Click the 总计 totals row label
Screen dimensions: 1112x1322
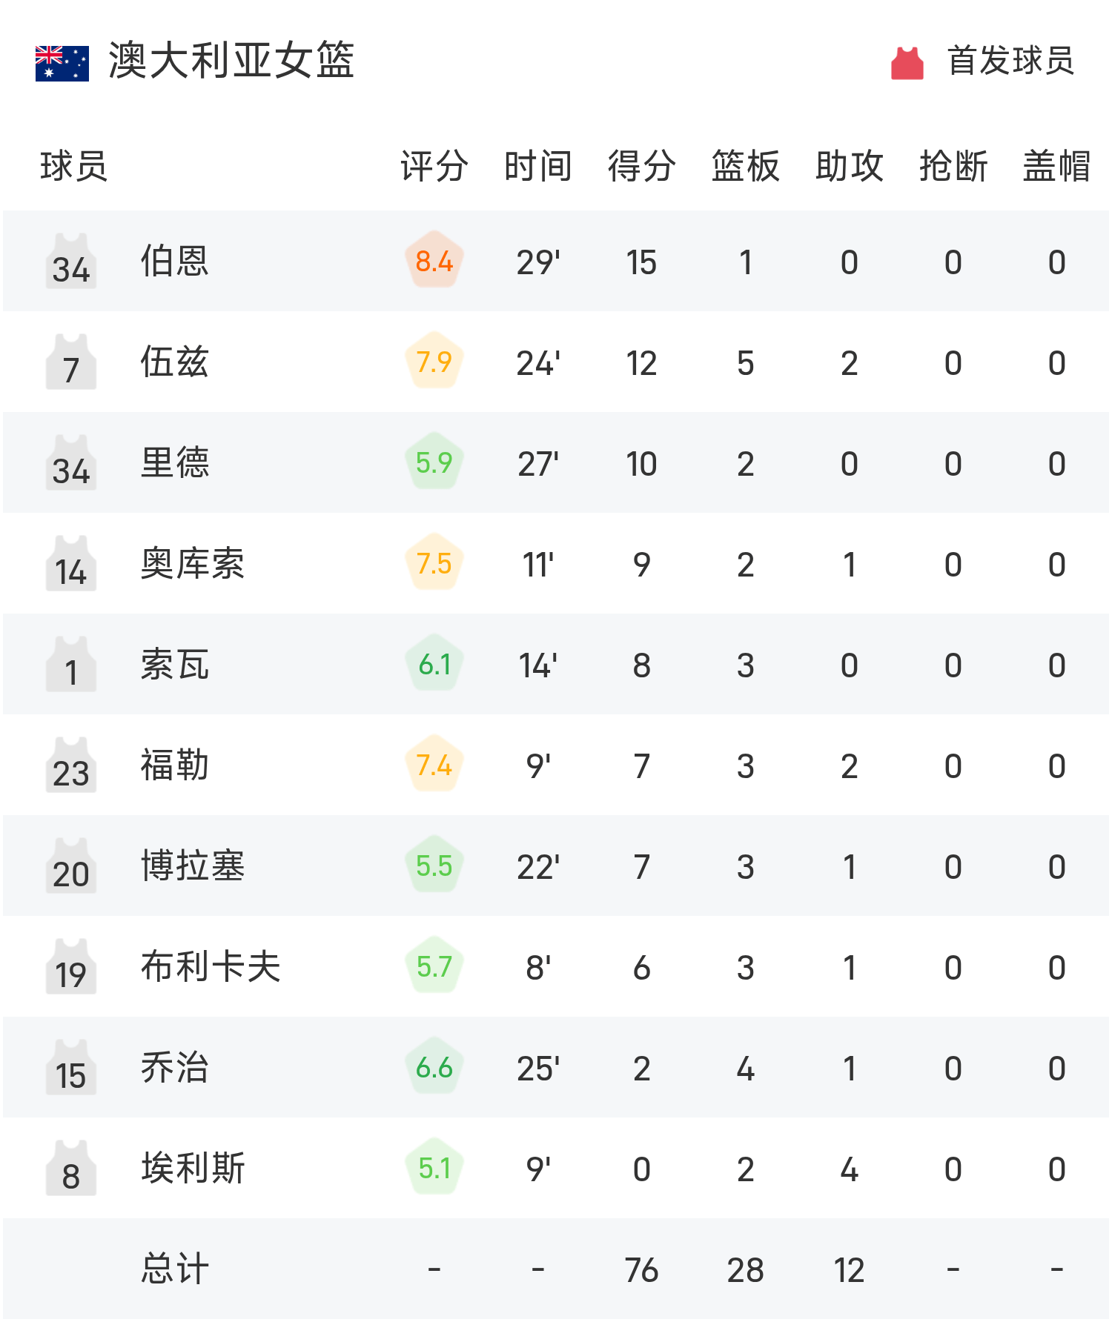pos(175,1269)
